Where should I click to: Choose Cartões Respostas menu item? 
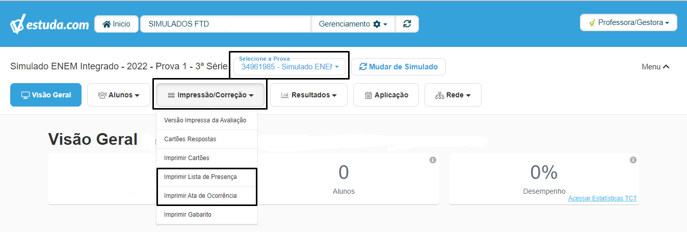[x=207, y=139]
